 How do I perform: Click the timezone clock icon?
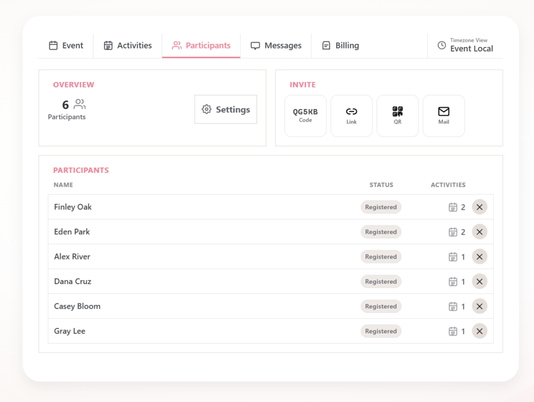[442, 45]
